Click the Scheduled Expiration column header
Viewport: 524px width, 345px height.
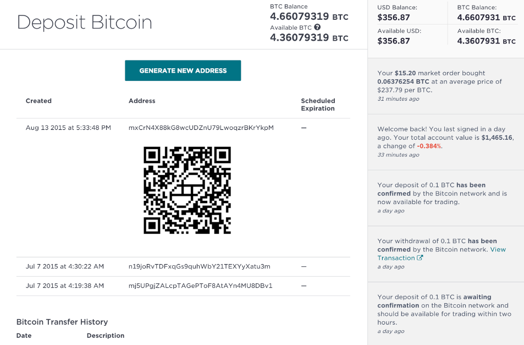tap(318, 105)
